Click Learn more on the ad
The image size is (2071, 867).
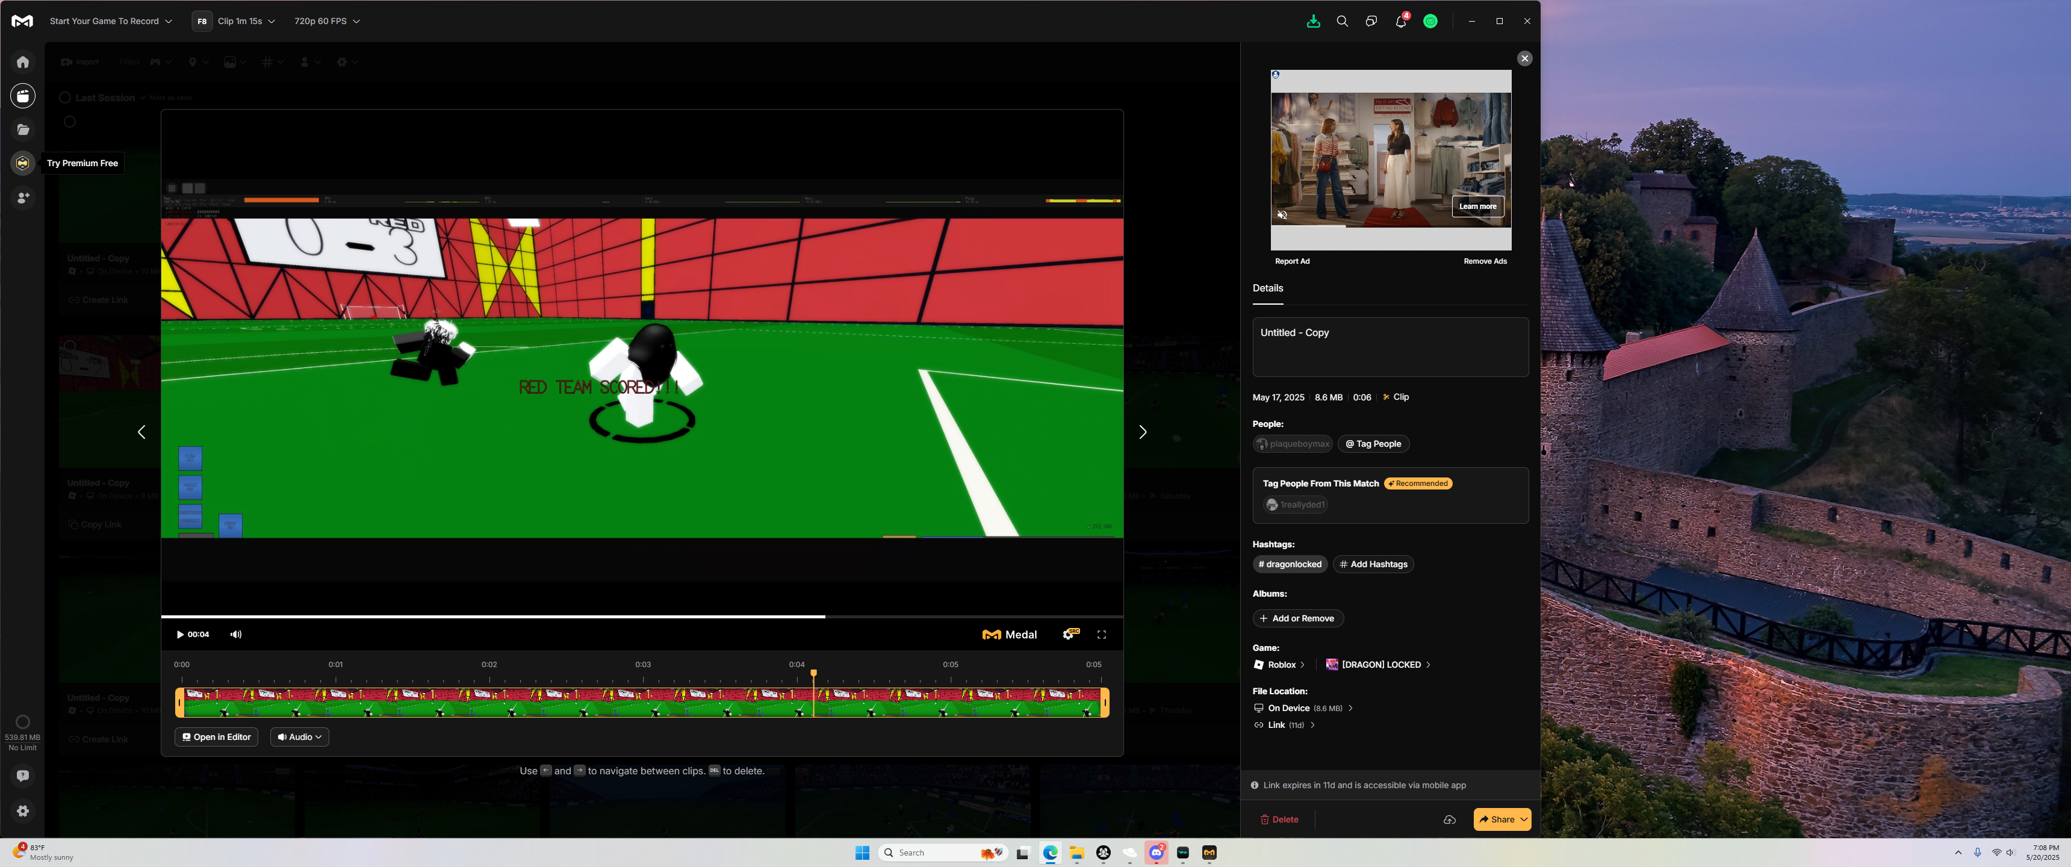[x=1477, y=207]
